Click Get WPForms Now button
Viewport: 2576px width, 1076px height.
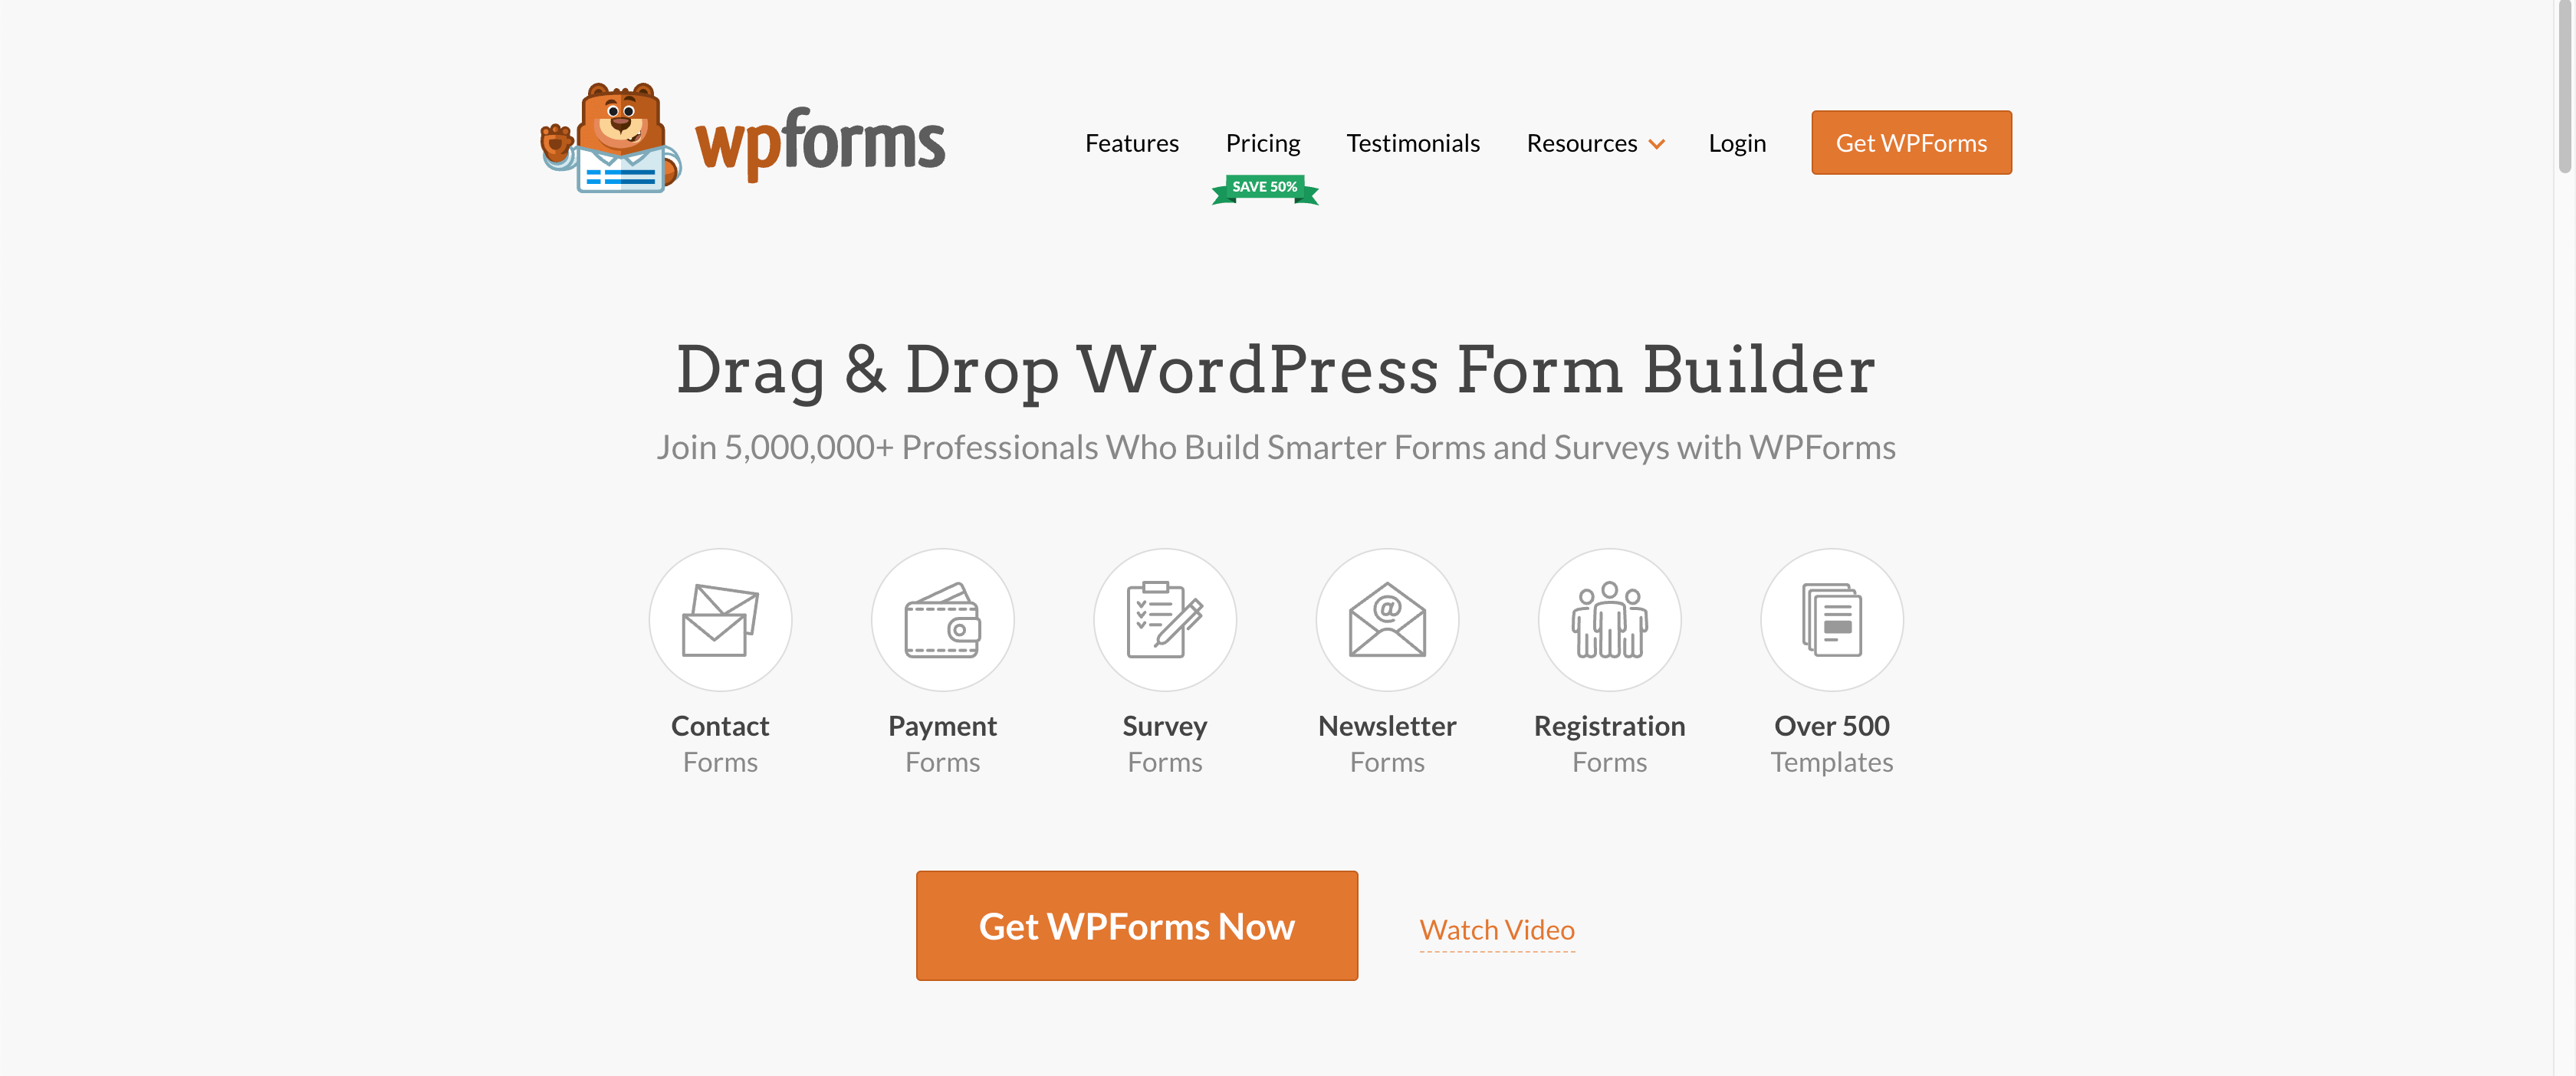(1137, 925)
